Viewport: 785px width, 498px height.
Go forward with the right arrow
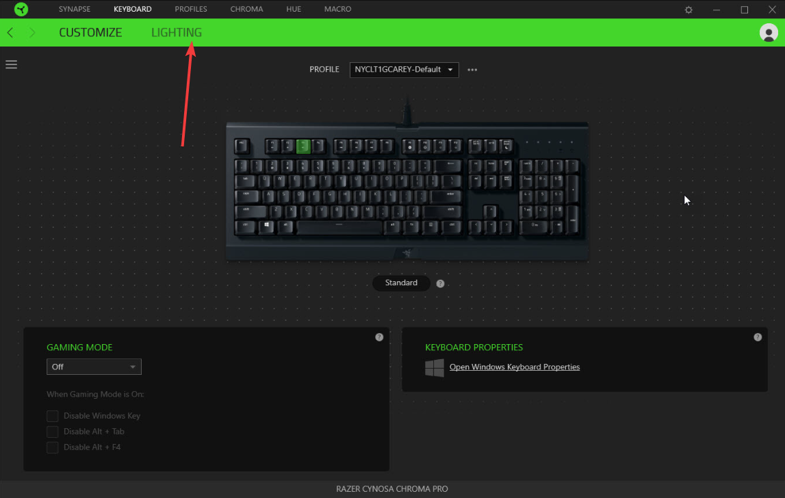pyautogui.click(x=33, y=33)
